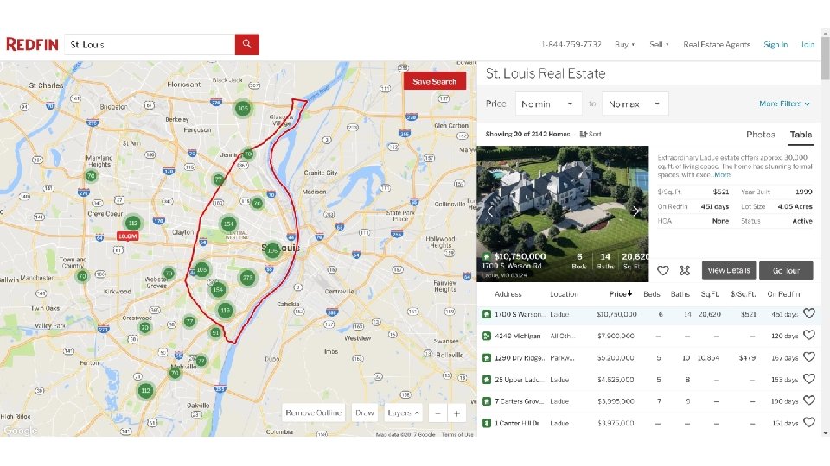830x466 pixels.
Task: Open the Sell menu
Action: (659, 45)
